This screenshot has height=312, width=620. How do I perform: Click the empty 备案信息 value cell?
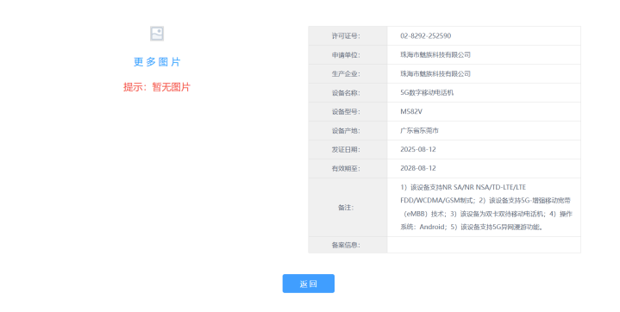[x=484, y=245]
